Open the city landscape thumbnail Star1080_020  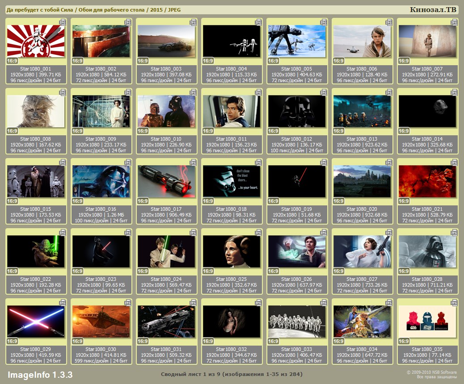(x=362, y=181)
